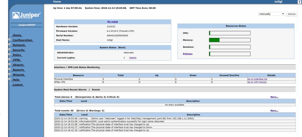Open the Wizards sidebar entry

click(19, 75)
